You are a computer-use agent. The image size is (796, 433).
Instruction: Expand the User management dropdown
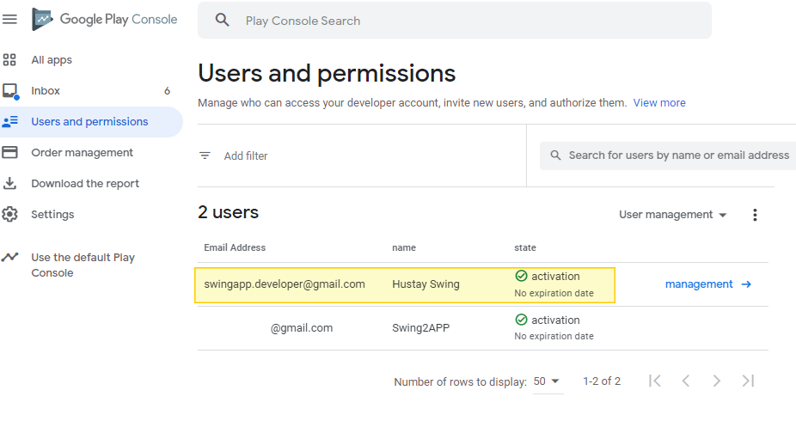[x=673, y=215]
